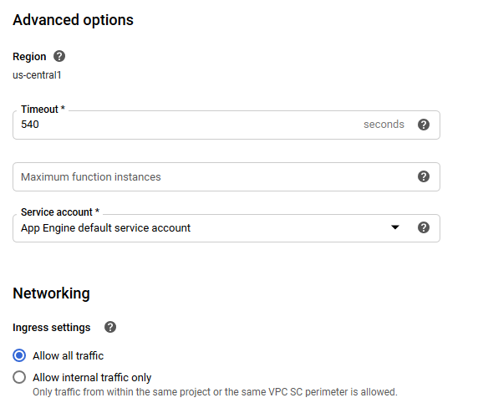The width and height of the screenshot is (483, 408).
Task: Select the Allow all traffic radio button
Action: point(19,355)
